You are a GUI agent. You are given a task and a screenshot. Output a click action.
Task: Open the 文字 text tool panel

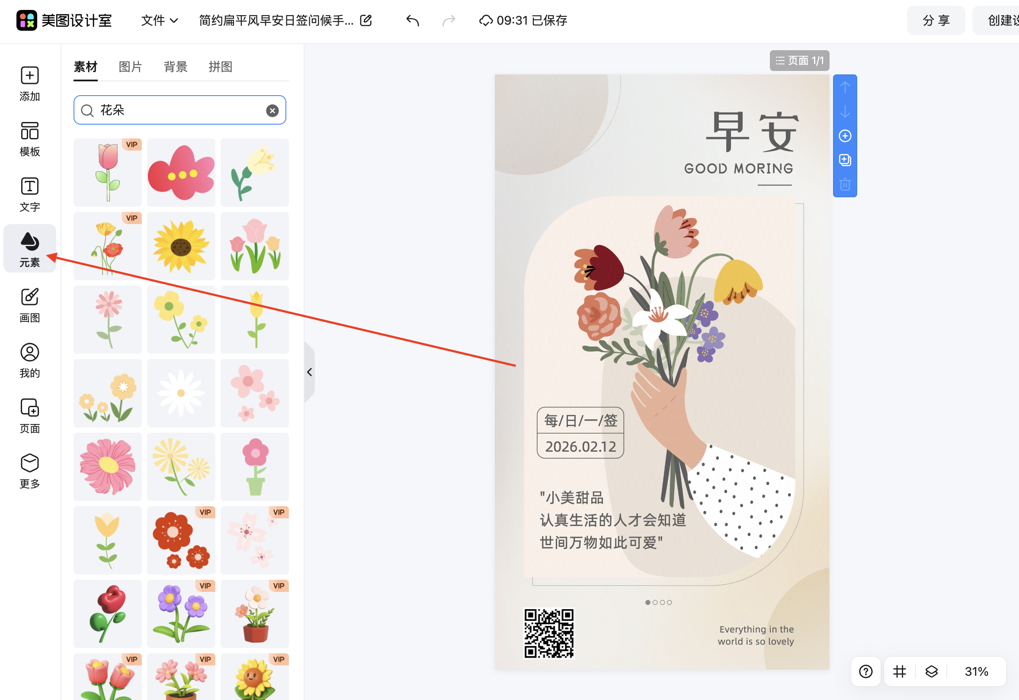(29, 194)
